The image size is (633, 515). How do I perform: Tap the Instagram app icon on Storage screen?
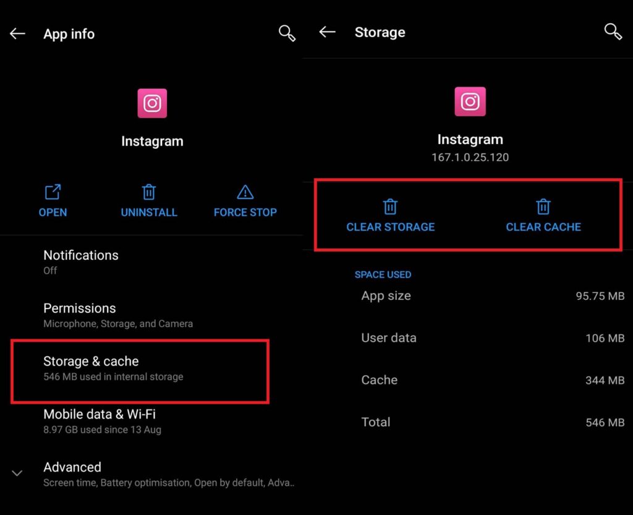470,102
